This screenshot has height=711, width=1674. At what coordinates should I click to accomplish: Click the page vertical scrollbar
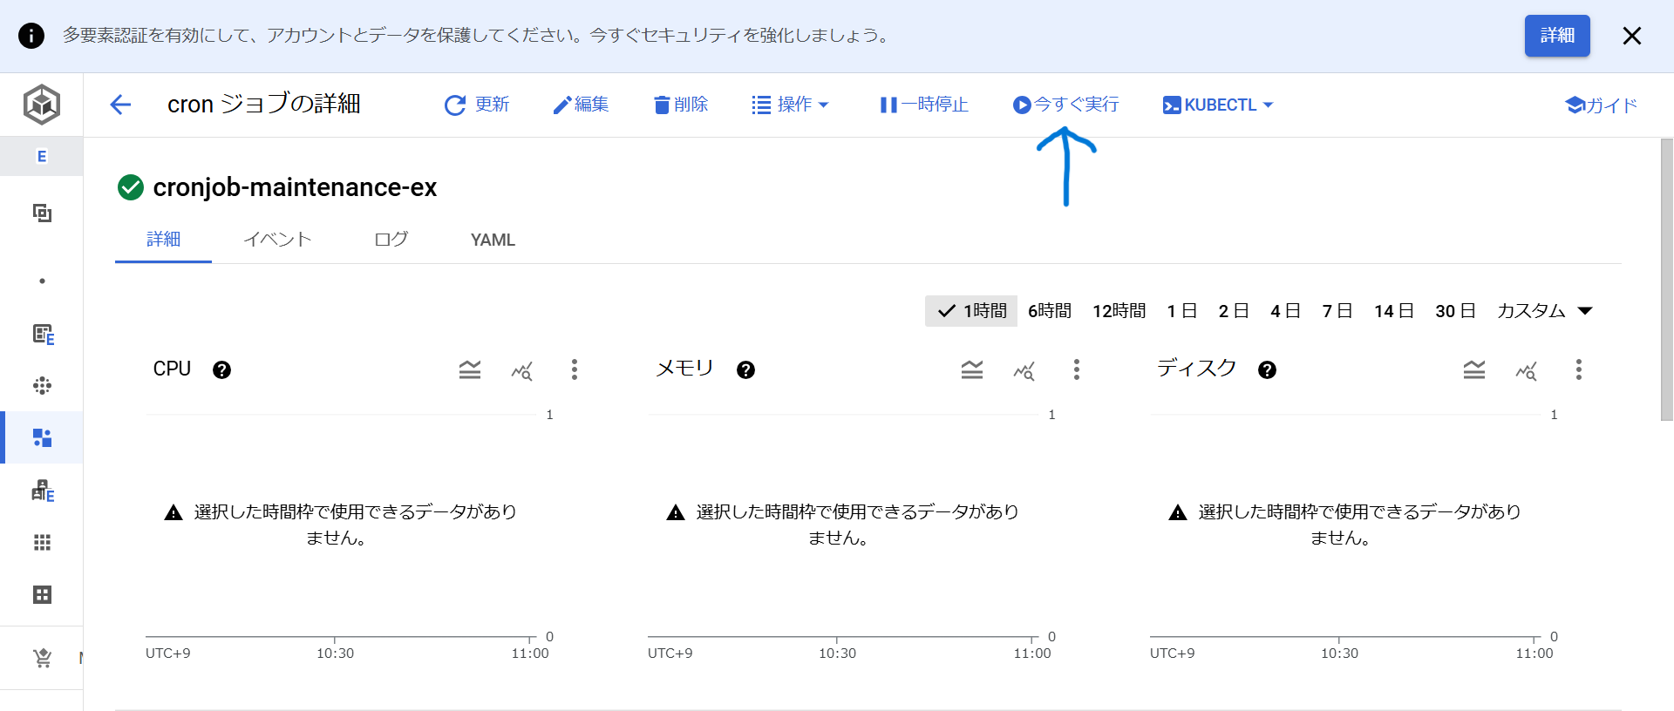(x=1667, y=280)
